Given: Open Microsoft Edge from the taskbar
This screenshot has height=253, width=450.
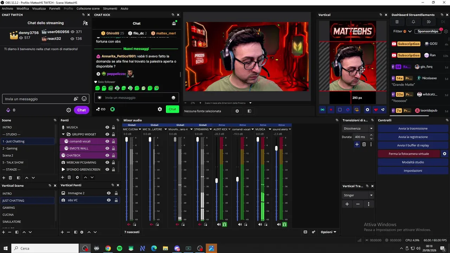Looking at the screenshot, I should tap(154, 248).
